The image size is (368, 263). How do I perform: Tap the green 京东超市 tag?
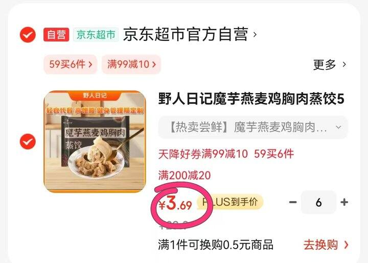point(96,35)
